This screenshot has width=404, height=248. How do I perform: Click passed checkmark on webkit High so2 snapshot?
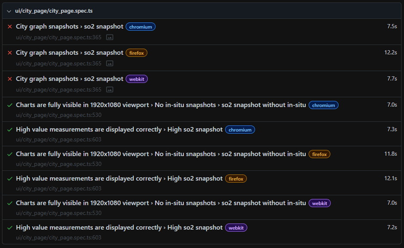pos(10,227)
